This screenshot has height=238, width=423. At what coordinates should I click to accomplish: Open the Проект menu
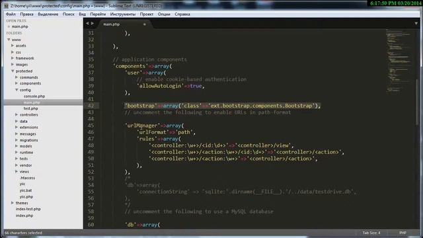pyautogui.click(x=147, y=14)
